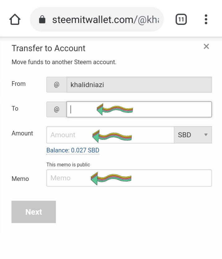Tap the lock icon in the address bar

point(42,20)
